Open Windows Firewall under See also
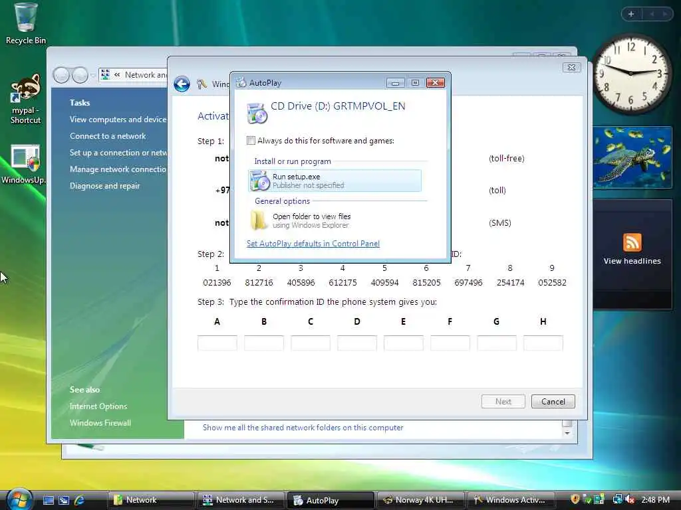 (100, 423)
